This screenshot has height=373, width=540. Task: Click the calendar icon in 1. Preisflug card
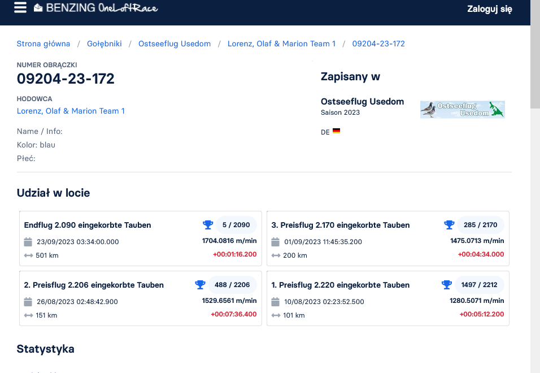click(276, 302)
